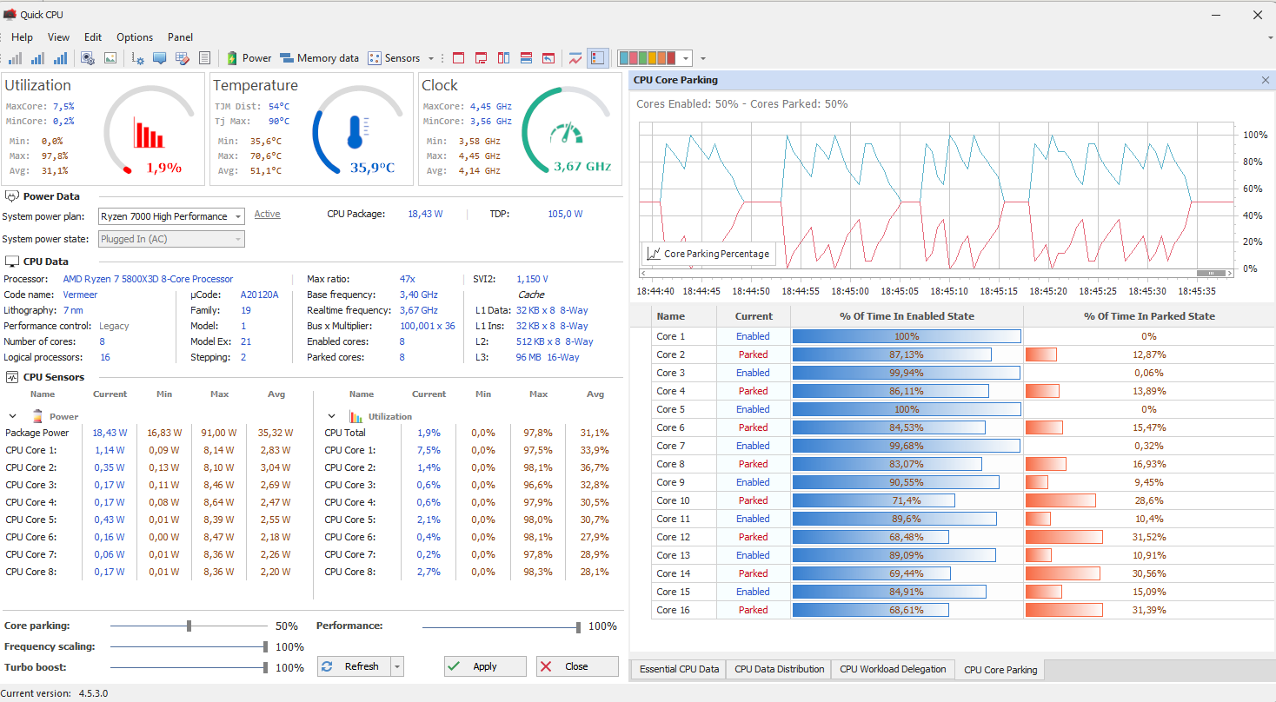
Task: Expand the color scheme palette dropdown
Action: tap(686, 58)
